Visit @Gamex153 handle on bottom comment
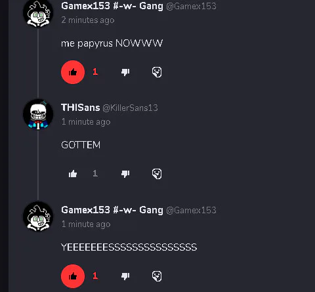315x292 pixels. (x=191, y=210)
